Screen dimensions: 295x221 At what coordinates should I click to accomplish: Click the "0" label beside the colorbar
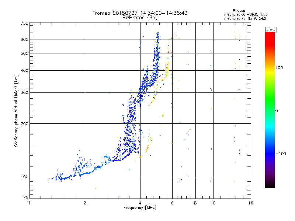pyautogui.click(x=277, y=110)
